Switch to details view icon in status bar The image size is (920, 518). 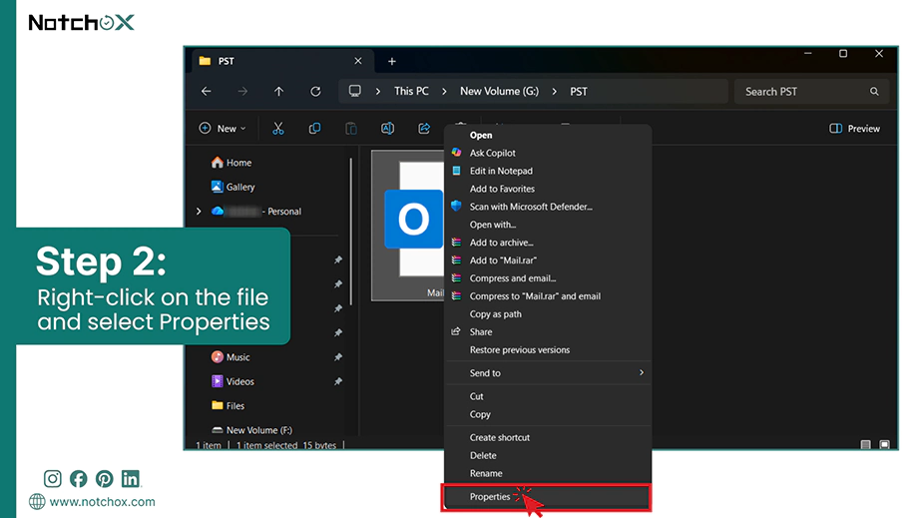865,445
